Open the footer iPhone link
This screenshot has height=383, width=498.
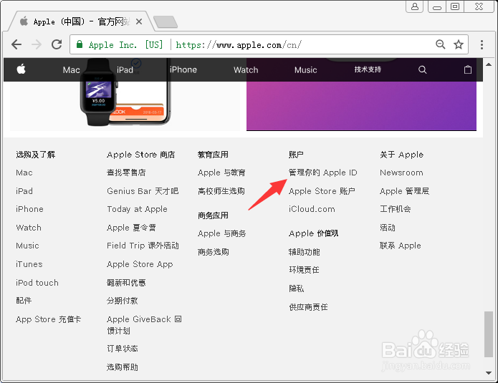pos(29,209)
